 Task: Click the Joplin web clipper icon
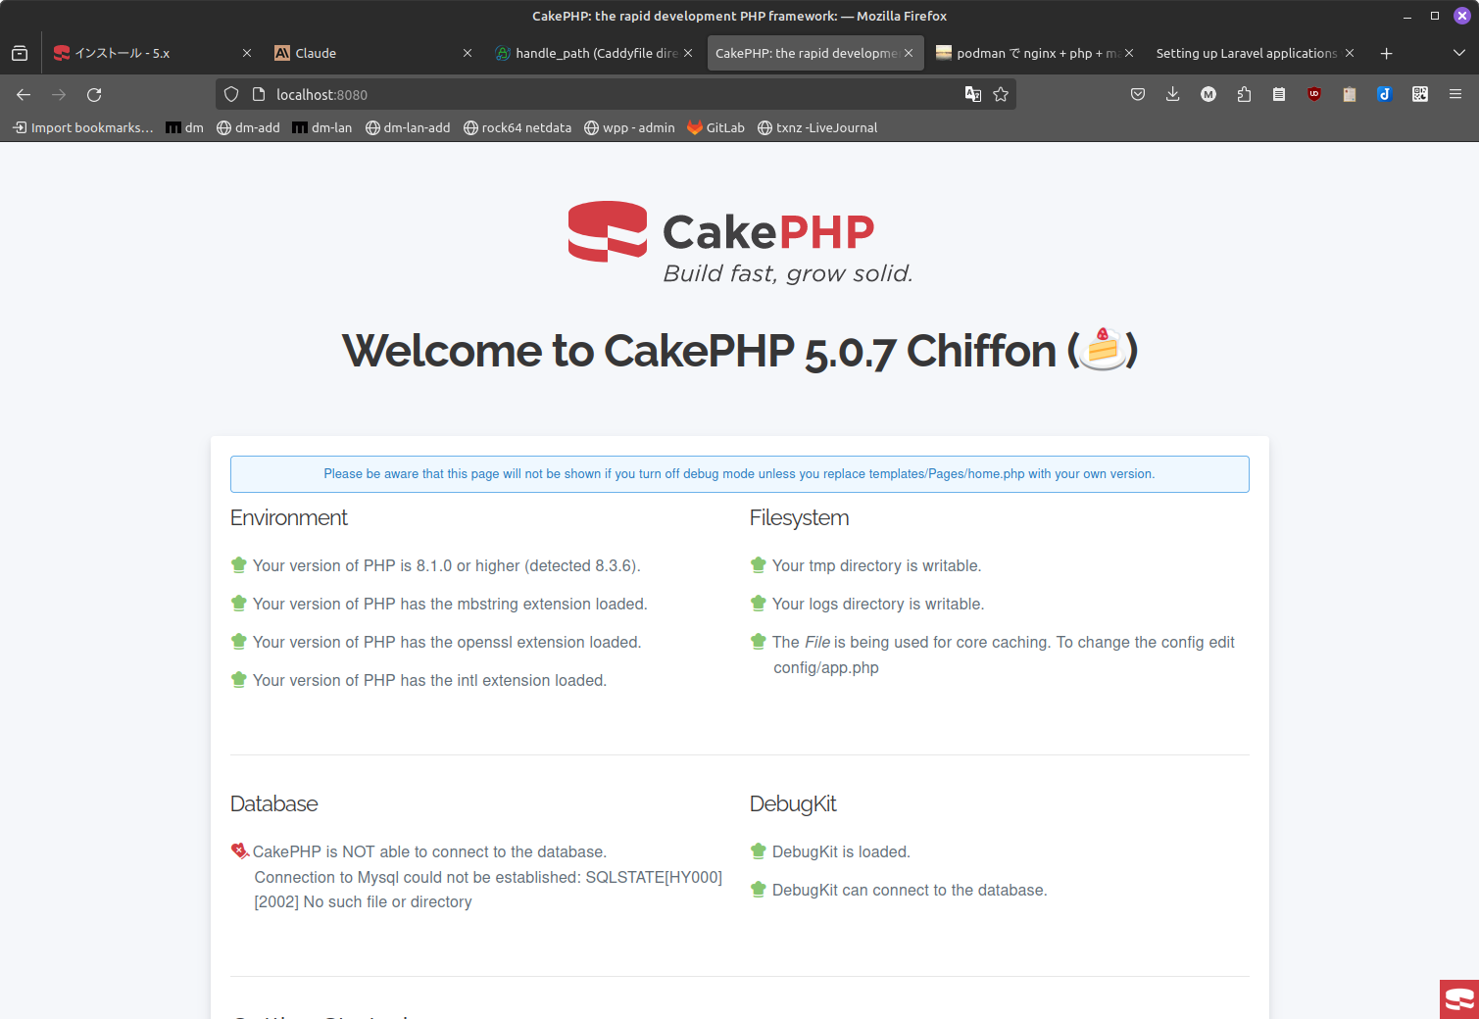1385,94
